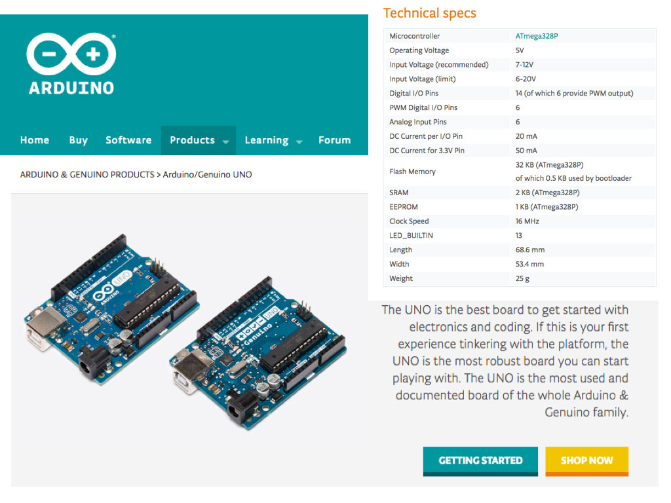Image resolution: width=671 pixels, height=503 pixels.
Task: Select the Analog Input Pins label
Action: pyautogui.click(x=417, y=122)
